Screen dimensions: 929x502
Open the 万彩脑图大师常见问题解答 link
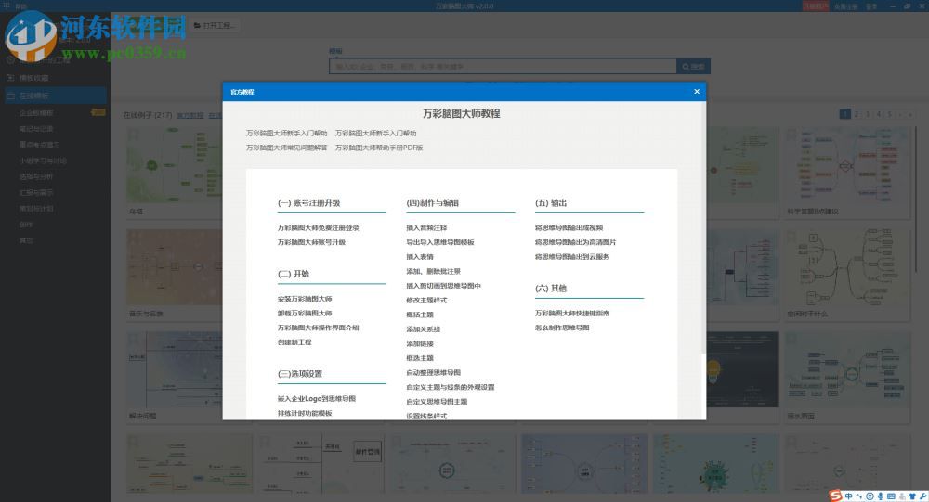287,148
